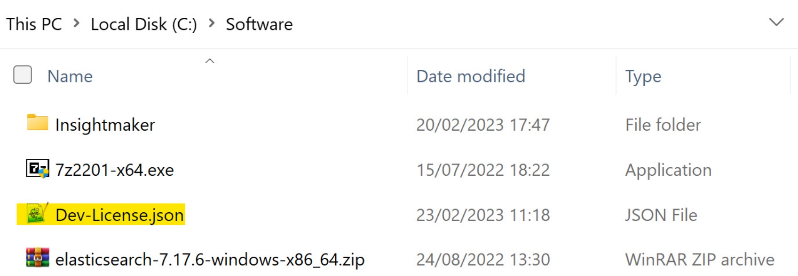Sort files by Name column
The height and width of the screenshot is (276, 798).
coord(70,76)
